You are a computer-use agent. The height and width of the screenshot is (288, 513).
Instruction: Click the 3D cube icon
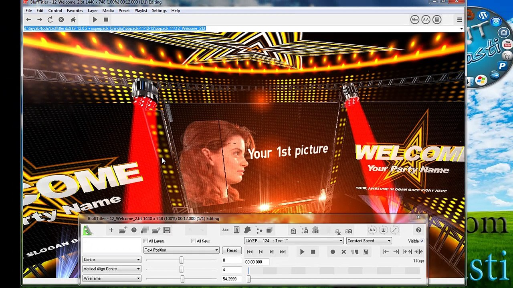(x=269, y=230)
